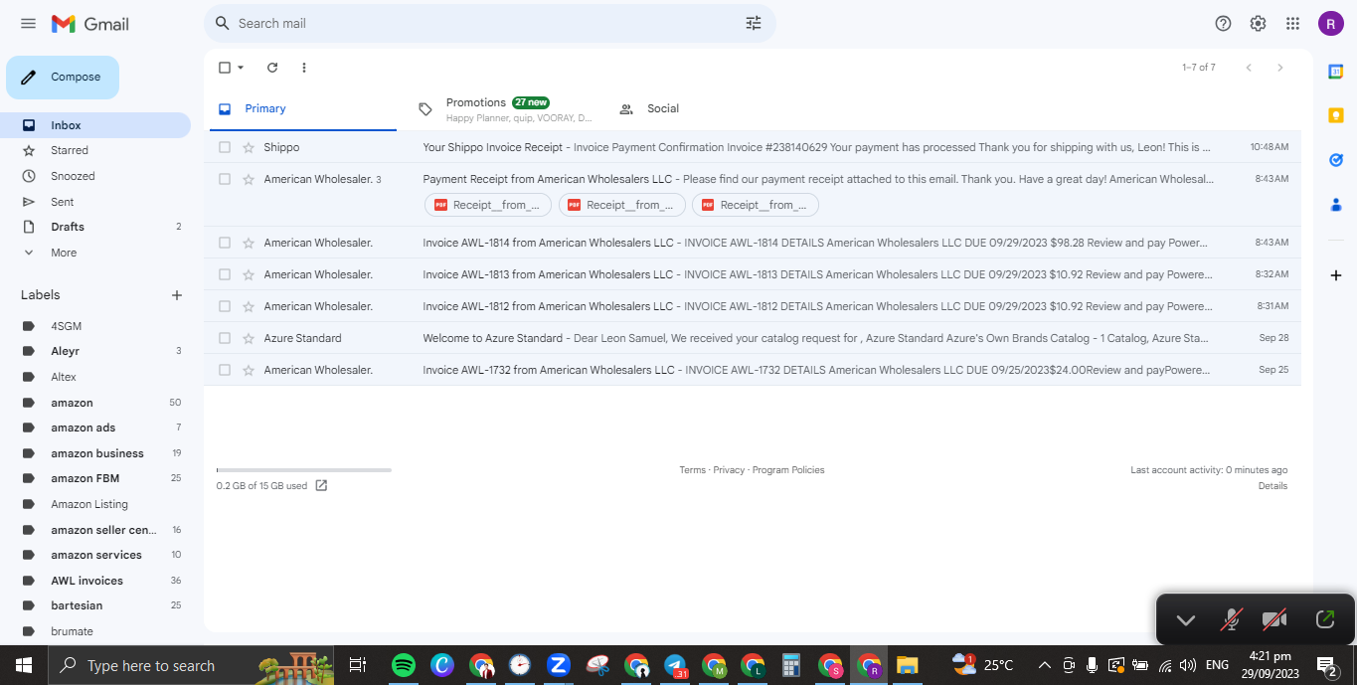Open the Privacy link in the footer
Image resolution: width=1357 pixels, height=685 pixels.
pyautogui.click(x=729, y=470)
